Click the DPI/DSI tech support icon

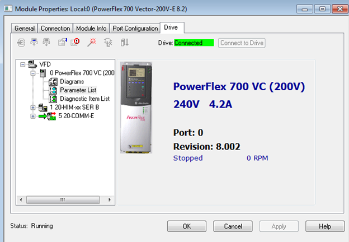108,42
